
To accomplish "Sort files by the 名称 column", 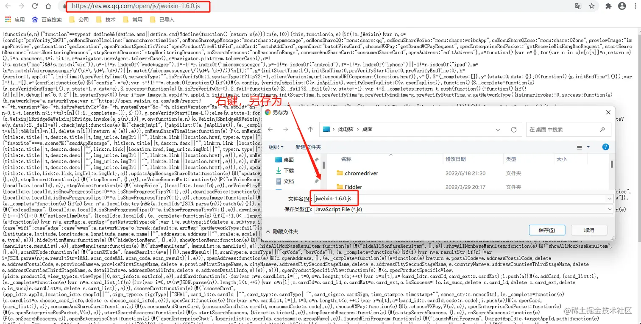I will coord(346,159).
